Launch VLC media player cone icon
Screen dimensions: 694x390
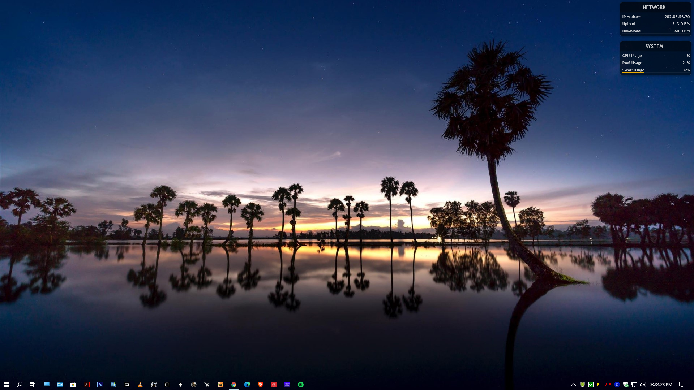[140, 385]
